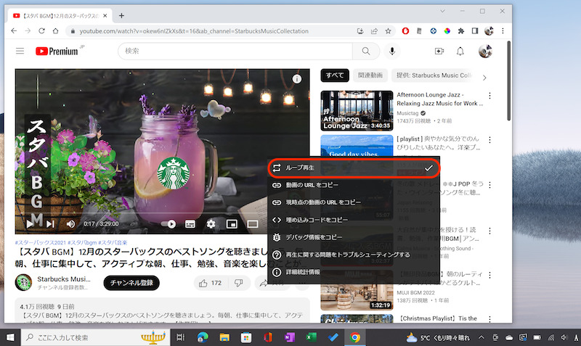This screenshot has width=581, height=346.
Task: Click the チャンネル登録 subscribe button
Action: tap(131, 283)
